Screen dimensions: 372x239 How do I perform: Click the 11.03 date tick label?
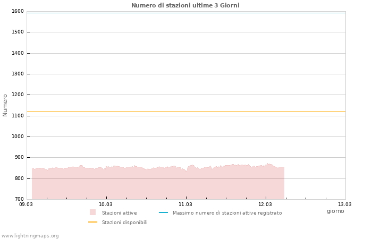(x=185, y=204)
